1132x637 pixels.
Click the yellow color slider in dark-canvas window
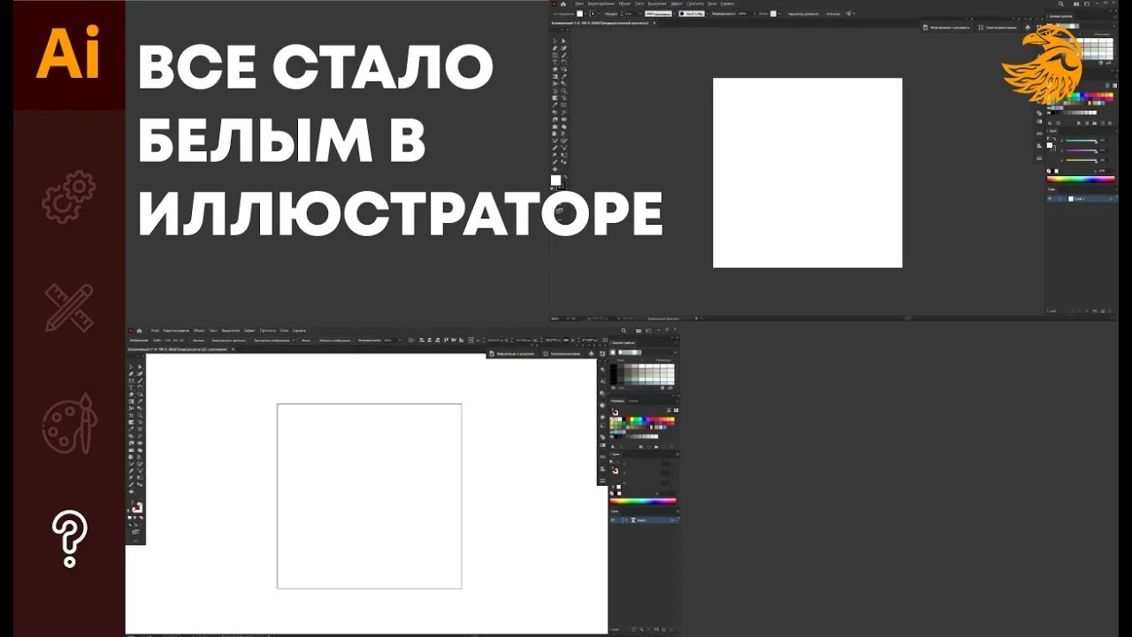tap(1082, 160)
